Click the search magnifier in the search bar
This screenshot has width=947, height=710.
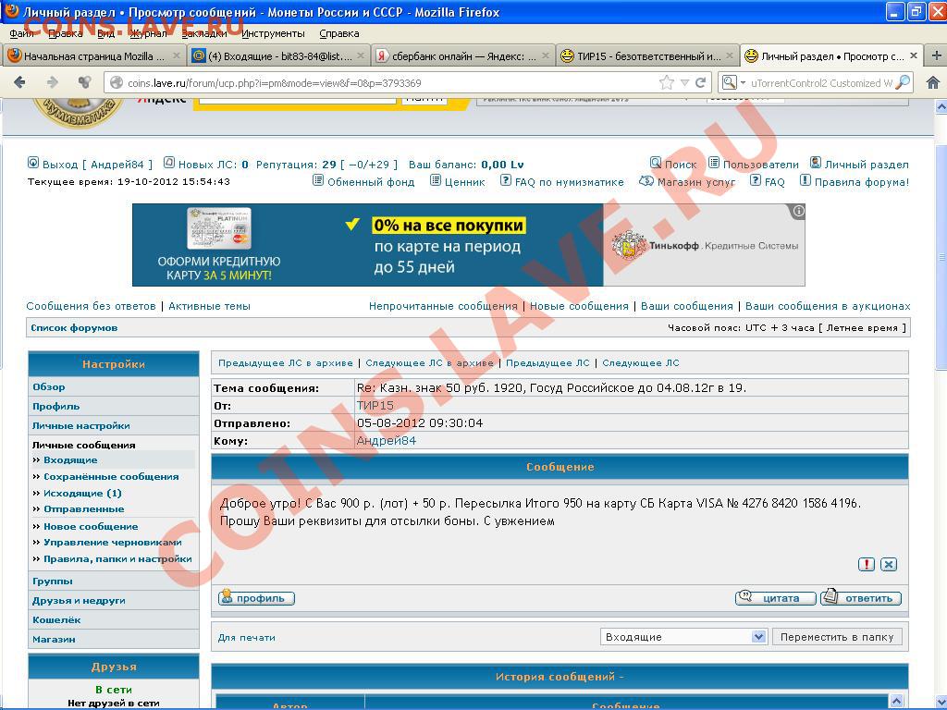click(903, 82)
